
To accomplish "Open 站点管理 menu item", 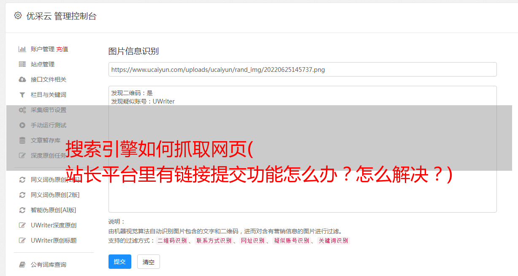I will (43, 64).
